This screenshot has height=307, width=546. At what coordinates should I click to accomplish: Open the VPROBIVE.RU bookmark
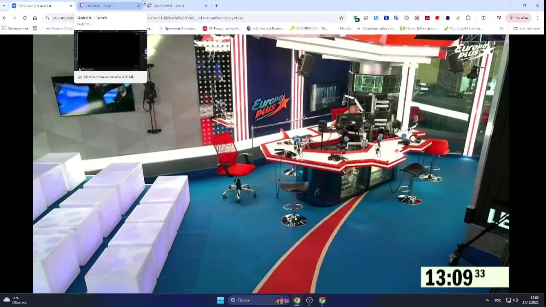pos(309,29)
